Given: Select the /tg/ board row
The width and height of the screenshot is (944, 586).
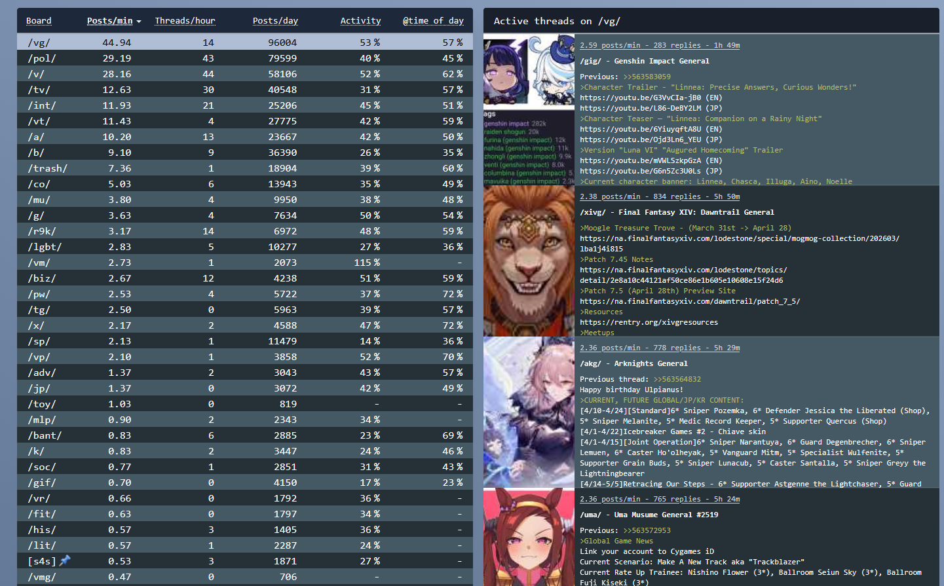Looking at the screenshot, I should coord(245,309).
